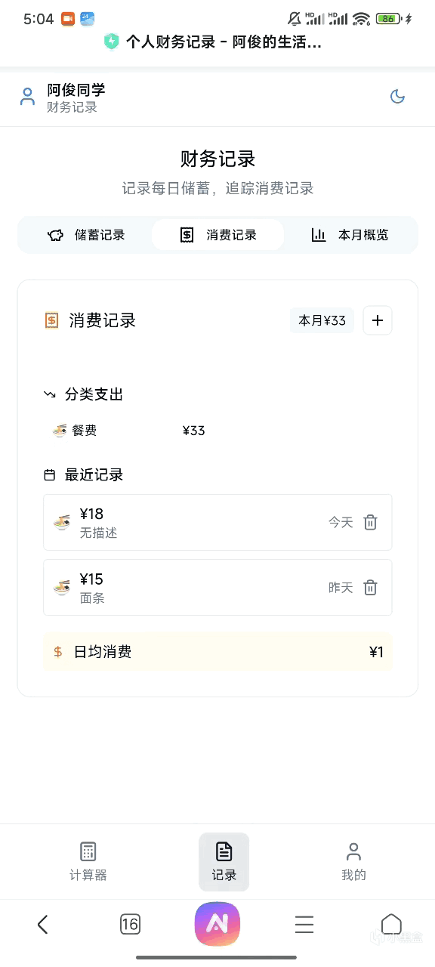435x967 pixels.
Task: Toggle dark mode with the moon icon
Action: tap(397, 97)
